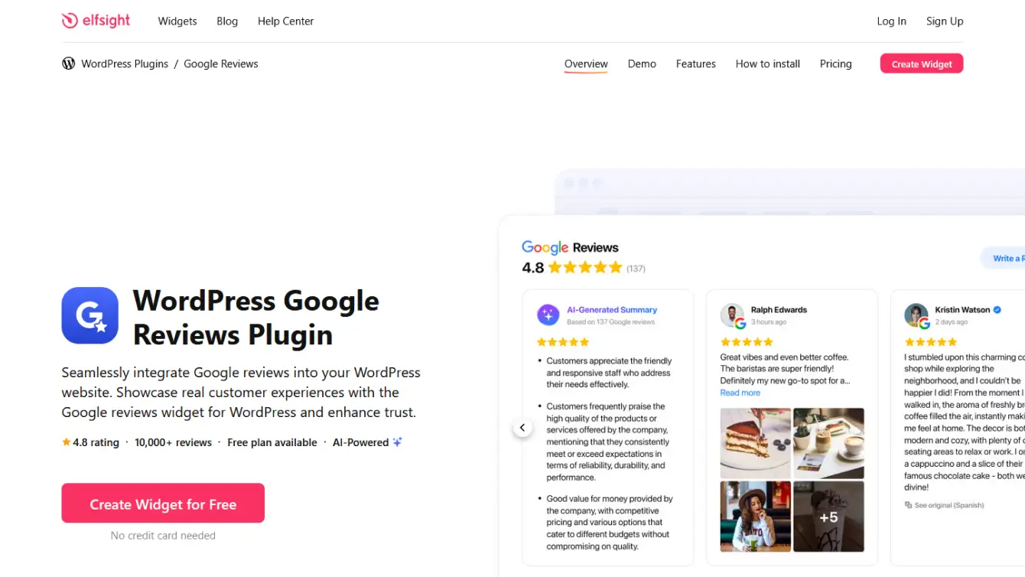Click the (137) review count
Image resolution: width=1025 pixels, height=577 pixels.
click(x=636, y=269)
